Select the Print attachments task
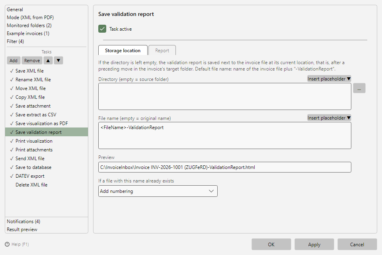 point(46,150)
